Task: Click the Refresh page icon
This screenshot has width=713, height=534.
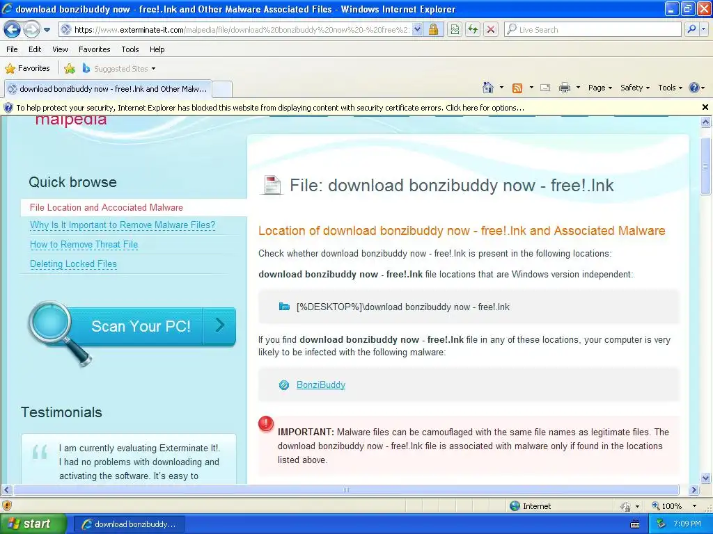Action: tap(473, 30)
